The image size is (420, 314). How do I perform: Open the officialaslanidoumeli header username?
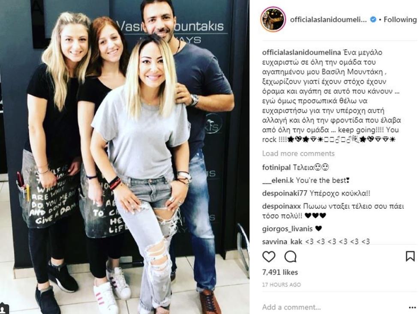328,20
